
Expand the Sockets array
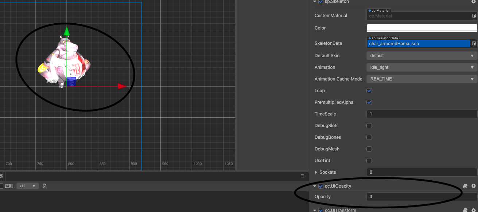click(316, 172)
